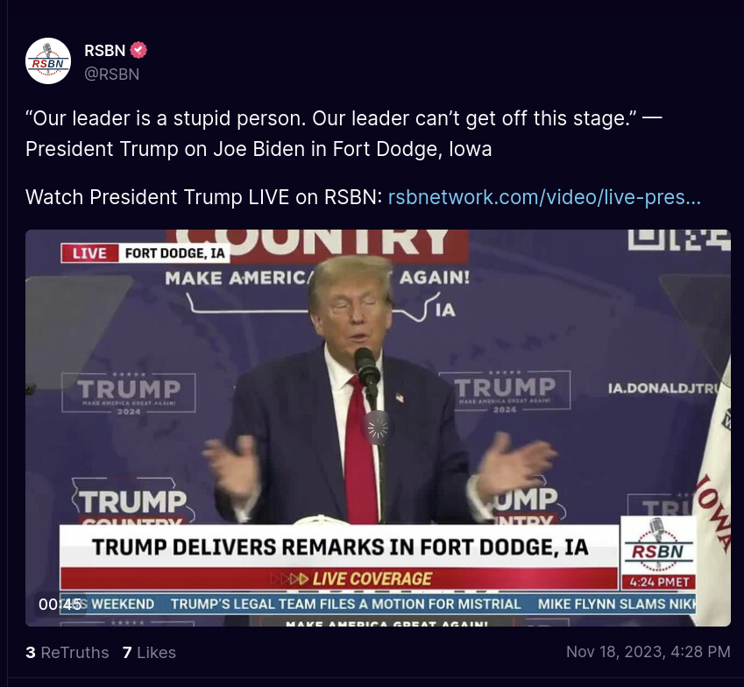
Task: Play the Fort Dodge video thumbnail
Action: (378, 428)
